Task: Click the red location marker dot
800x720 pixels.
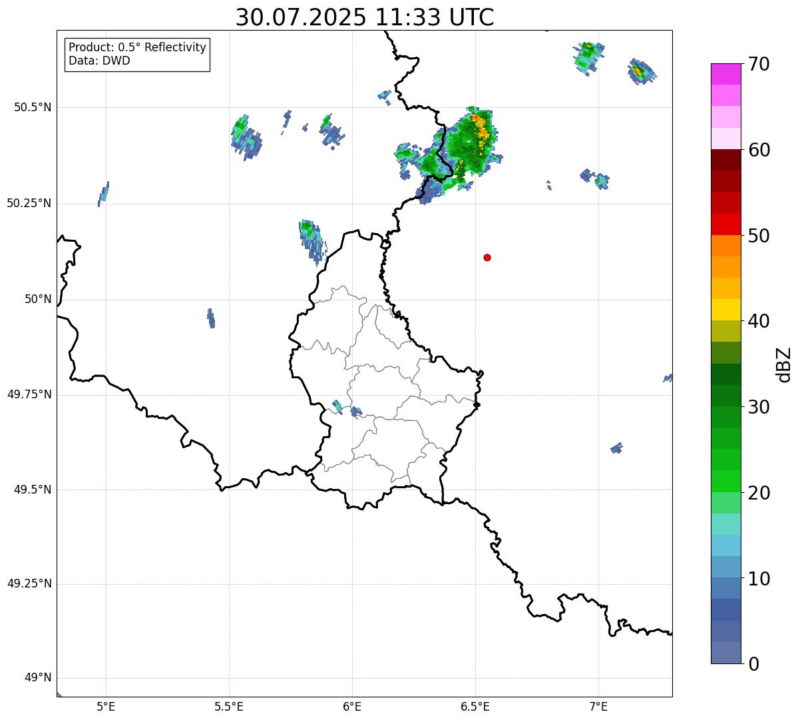Action: click(x=487, y=258)
